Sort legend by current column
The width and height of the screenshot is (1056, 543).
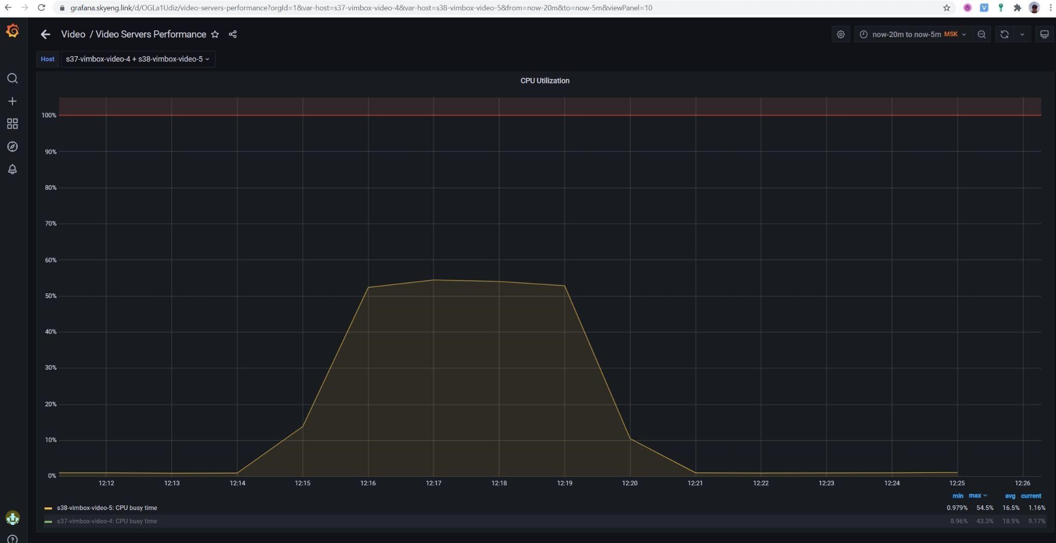[x=1031, y=496]
